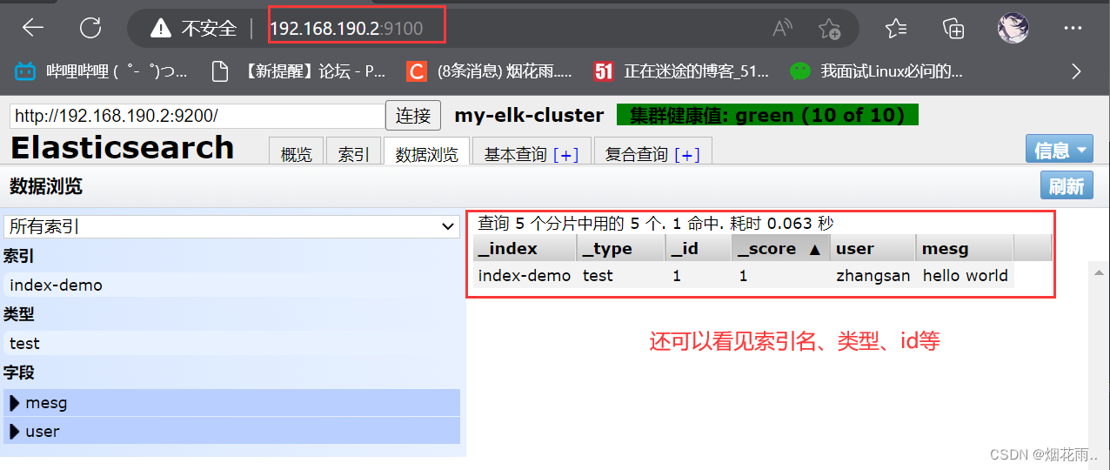
Task: Open the 基本查询 tab
Action: click(516, 154)
